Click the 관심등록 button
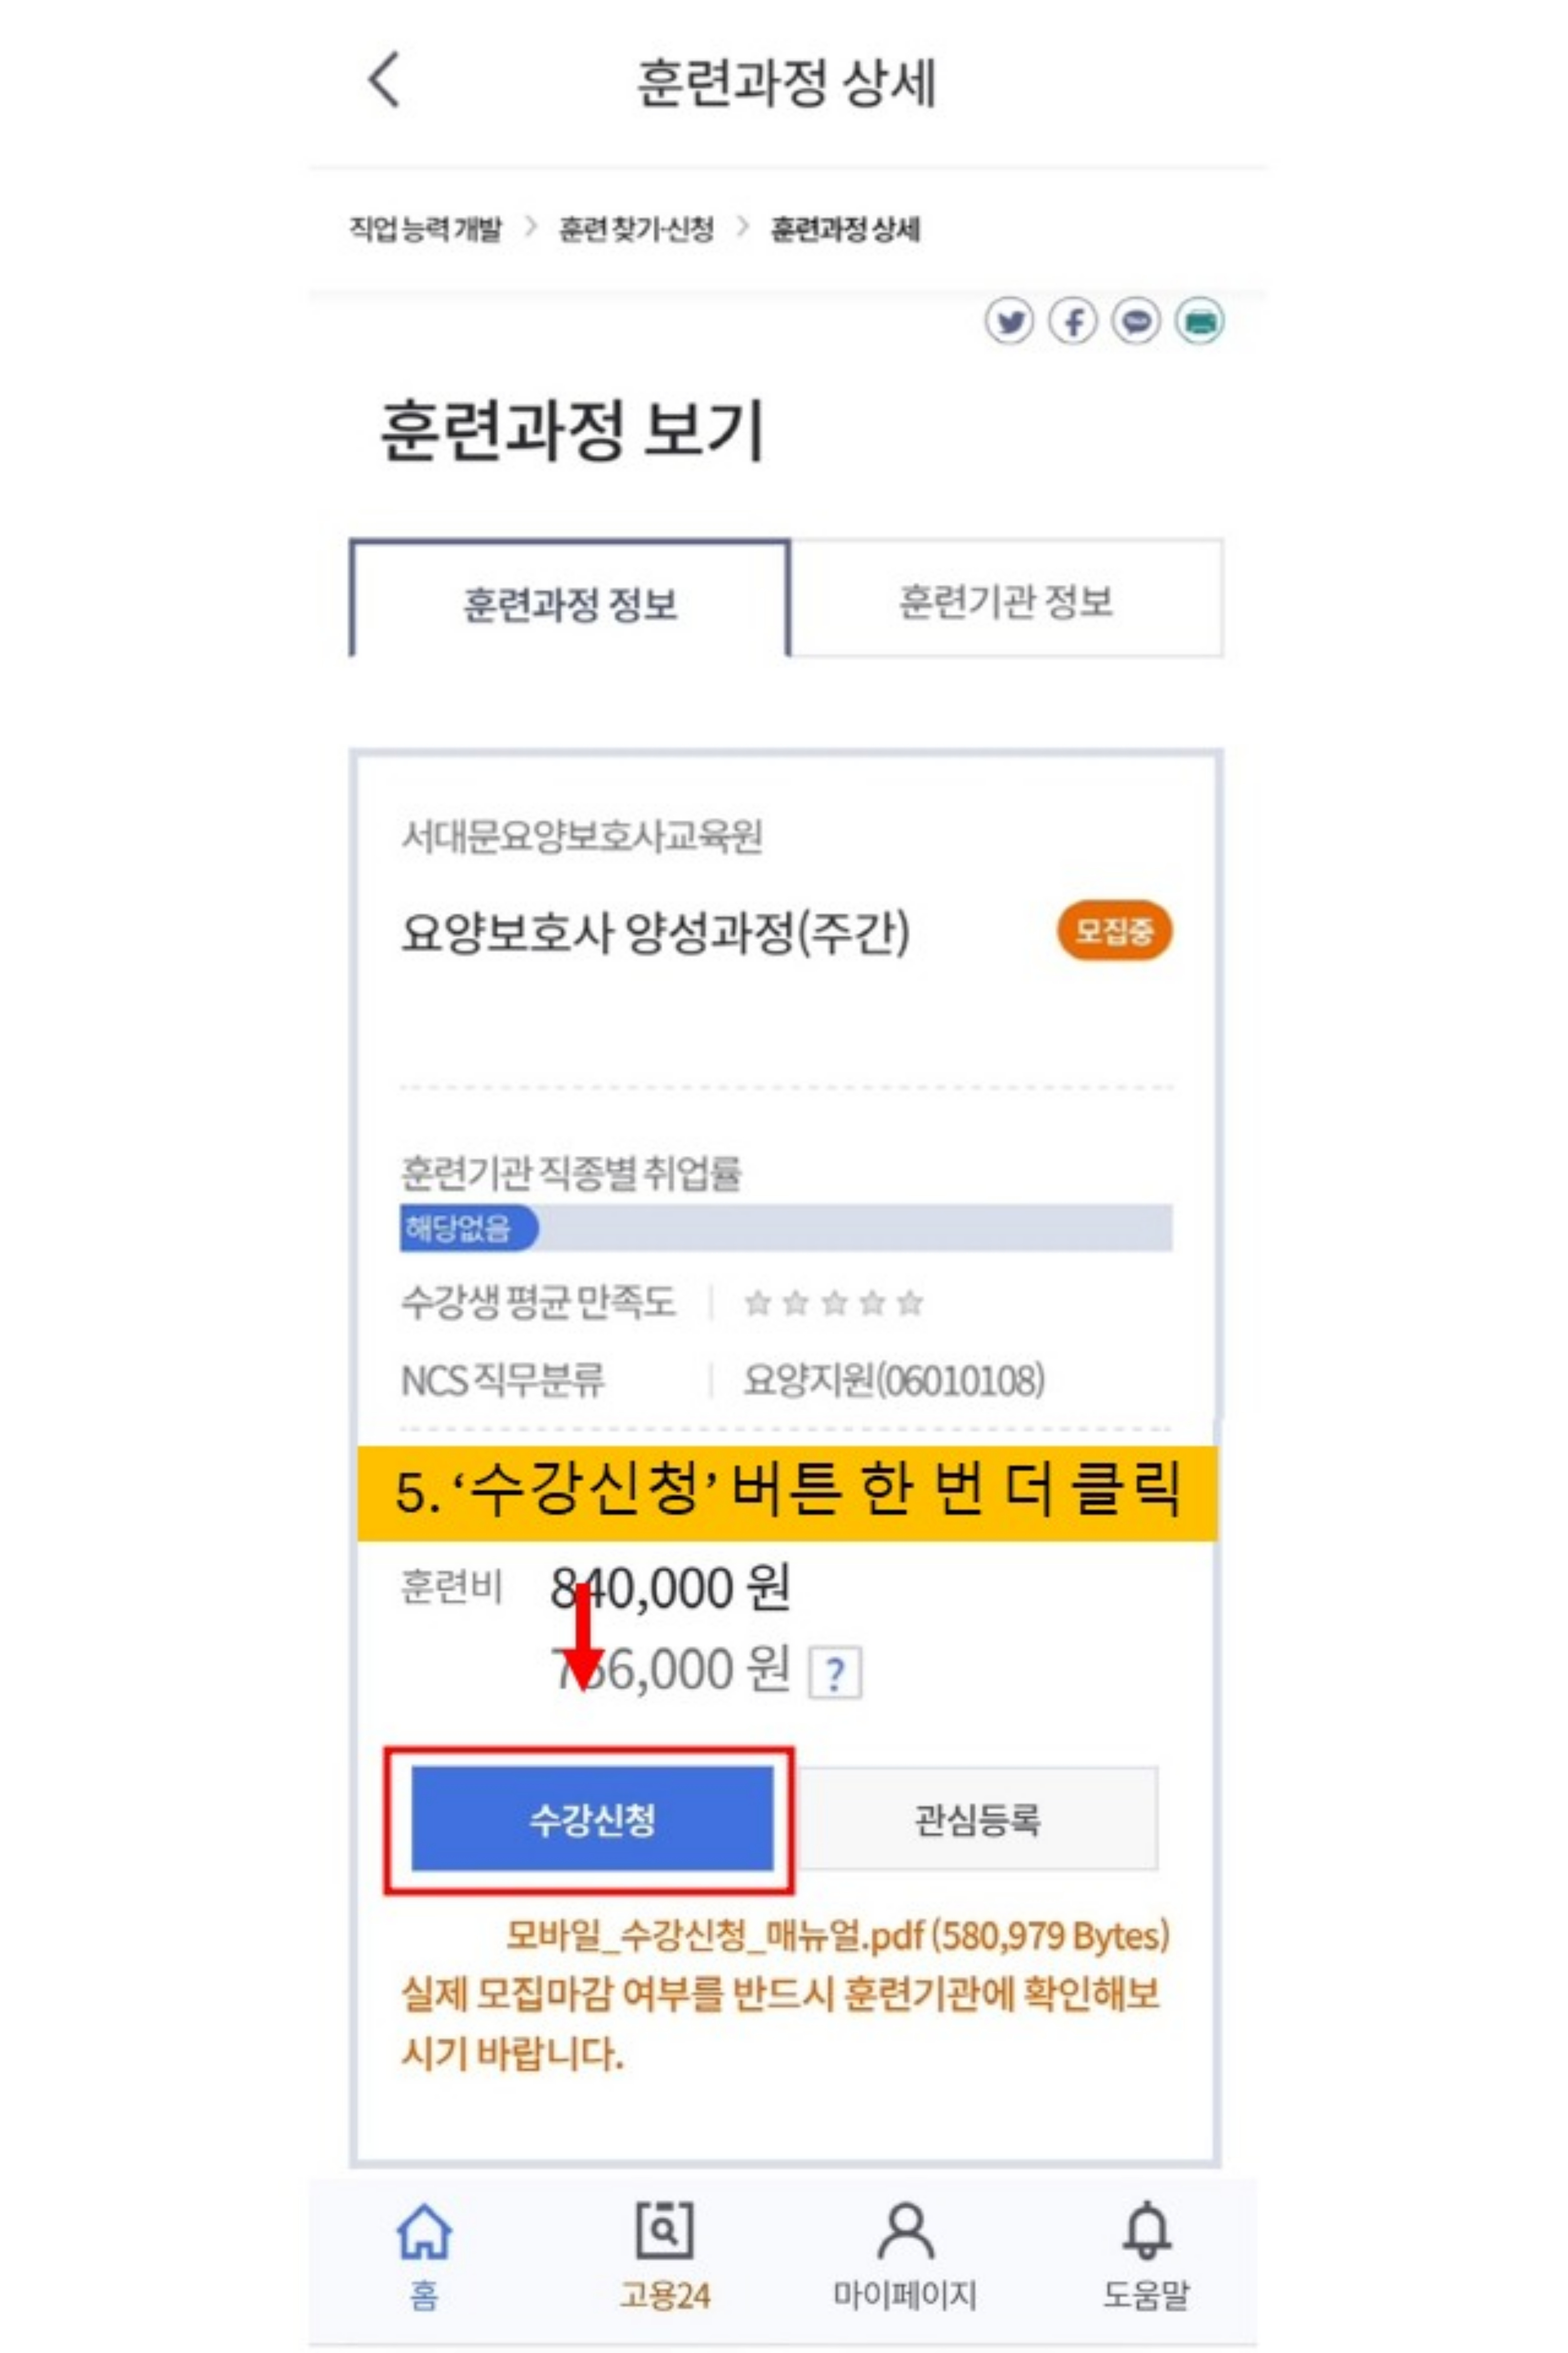 coord(977,1819)
